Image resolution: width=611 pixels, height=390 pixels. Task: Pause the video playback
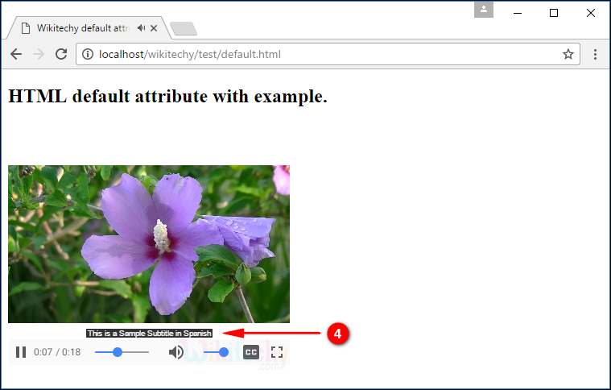[21, 352]
